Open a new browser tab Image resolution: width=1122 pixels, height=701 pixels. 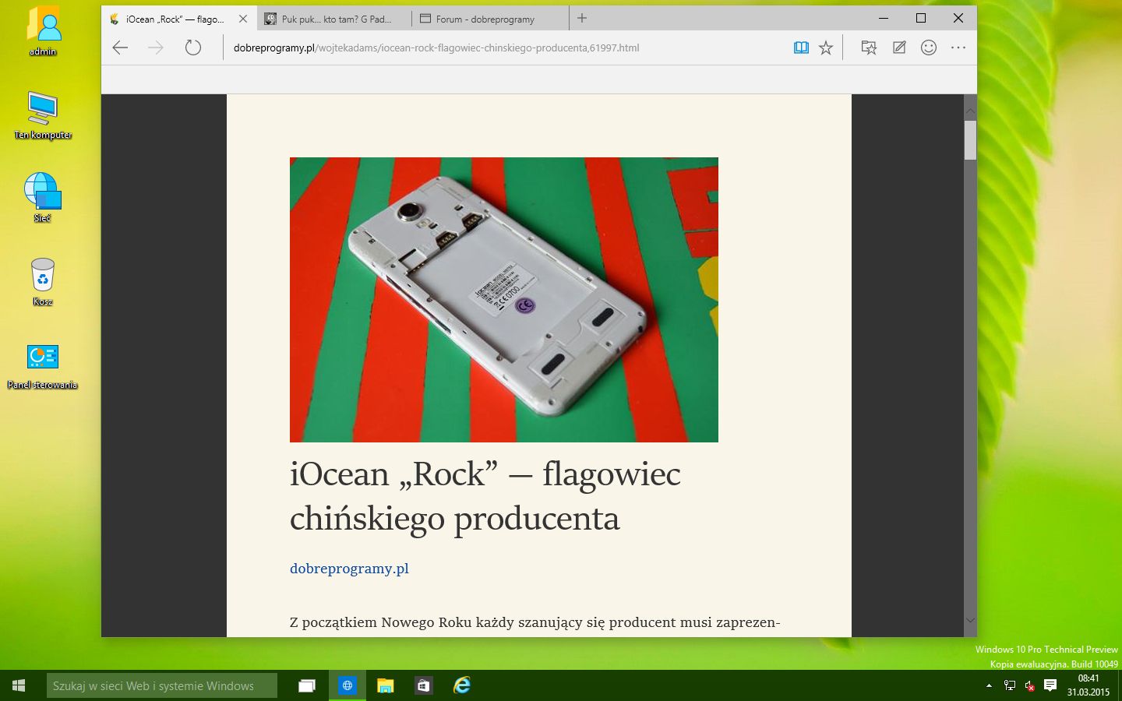(x=582, y=18)
